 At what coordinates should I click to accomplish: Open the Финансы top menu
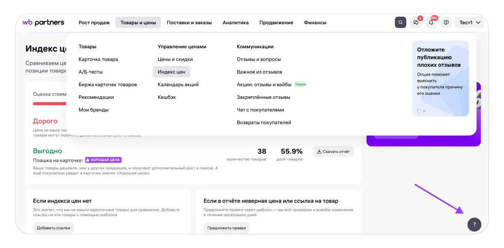click(x=315, y=22)
